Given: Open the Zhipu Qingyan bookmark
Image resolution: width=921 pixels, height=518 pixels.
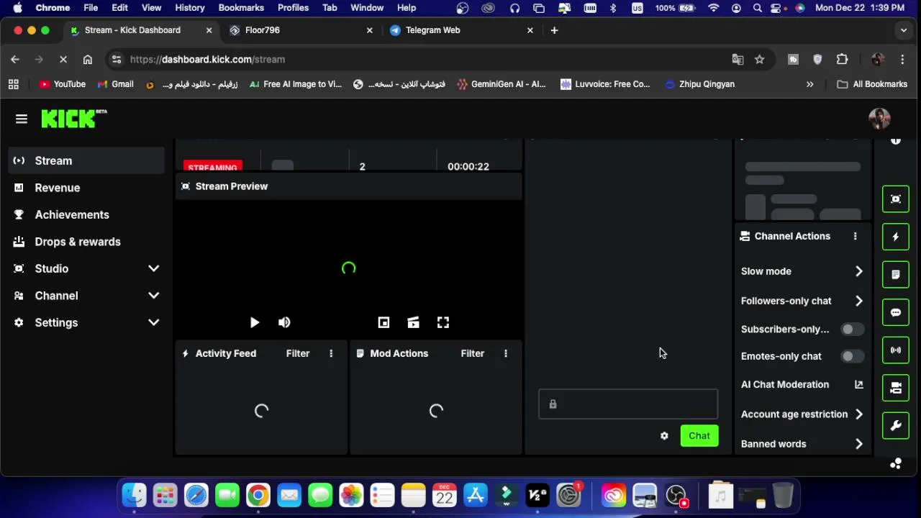Looking at the screenshot, I should (699, 84).
